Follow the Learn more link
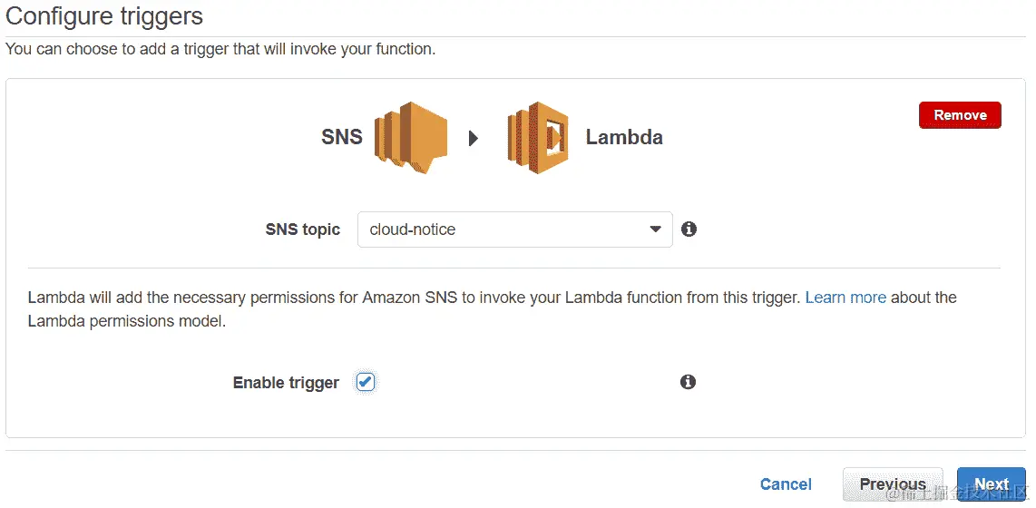1036x508 pixels. pyautogui.click(x=845, y=298)
